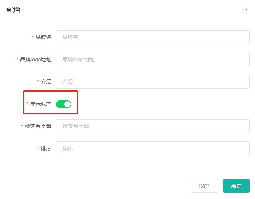Confirm the new brand with 确定
Image resolution: width=255 pixels, height=199 pixels.
coord(236,186)
